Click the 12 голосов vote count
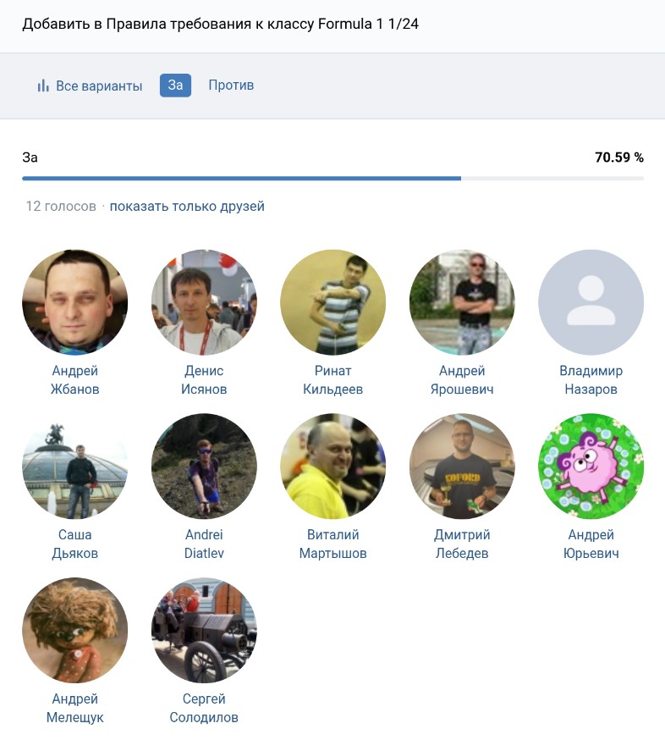Screen dimensions: 665x740 (61, 207)
